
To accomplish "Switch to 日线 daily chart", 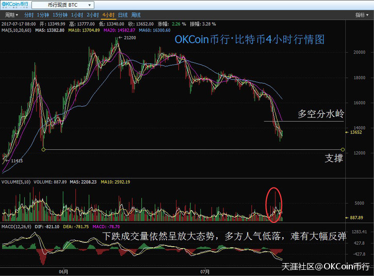I will point(123,15).
